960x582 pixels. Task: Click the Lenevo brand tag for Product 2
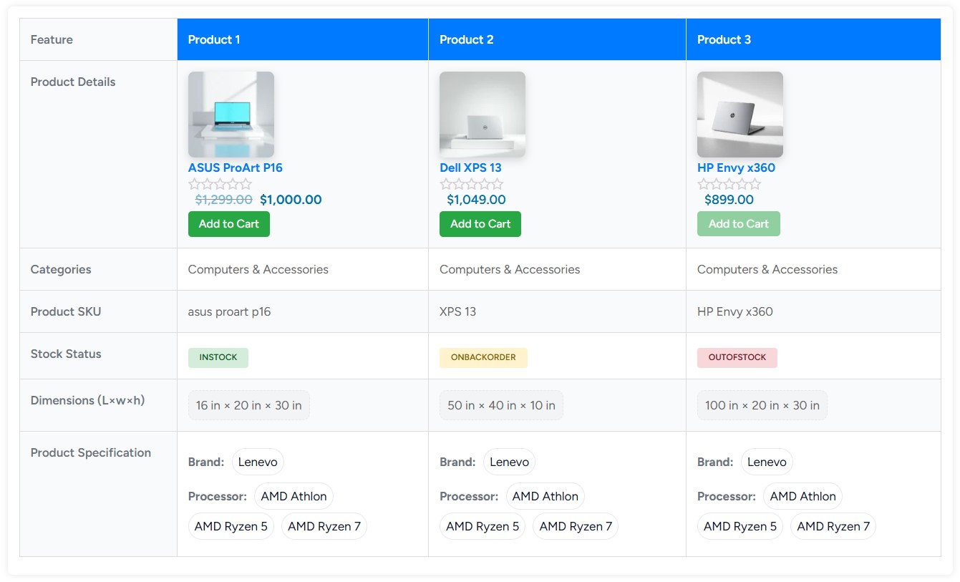click(509, 462)
